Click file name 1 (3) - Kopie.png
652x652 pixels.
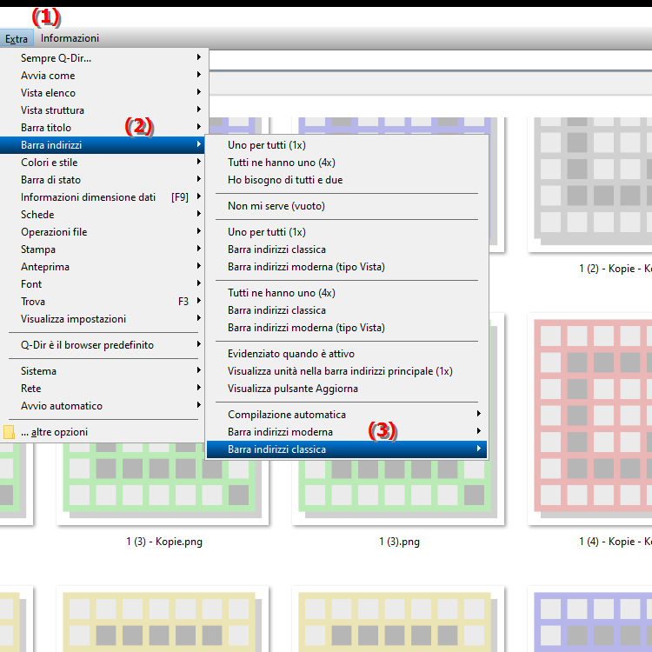point(164,542)
